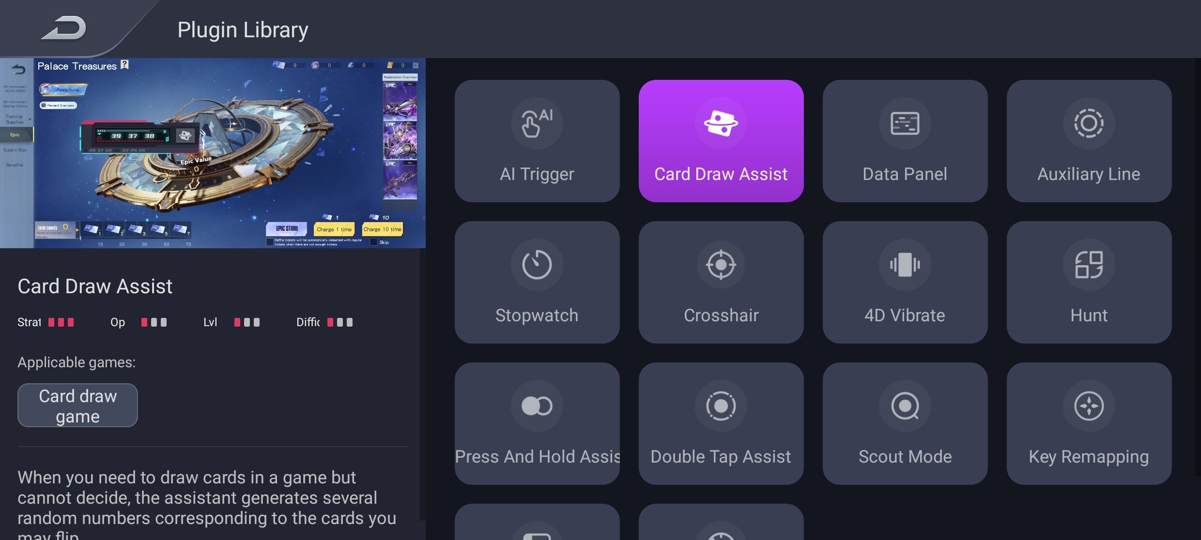
Task: Click the Charge 1 time button in preview
Action: coord(334,229)
